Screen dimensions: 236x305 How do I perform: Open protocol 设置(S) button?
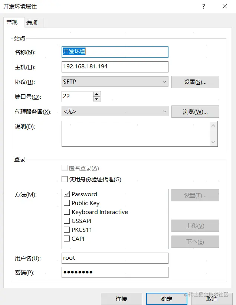pos(195,82)
